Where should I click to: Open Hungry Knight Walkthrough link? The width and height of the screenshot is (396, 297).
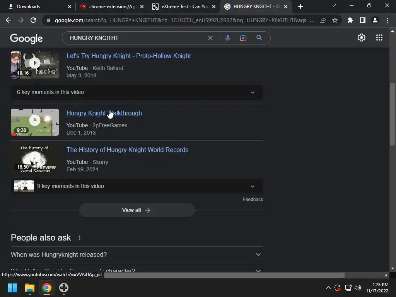pyautogui.click(x=104, y=113)
